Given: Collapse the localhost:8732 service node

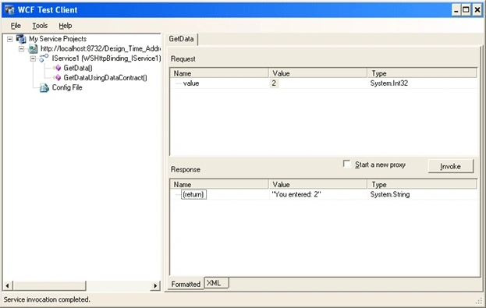Looking at the screenshot, I should 21,48.
